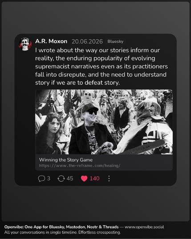The height and width of the screenshot is (239, 191).
Task: Click the like count 140
Action: click(x=95, y=178)
